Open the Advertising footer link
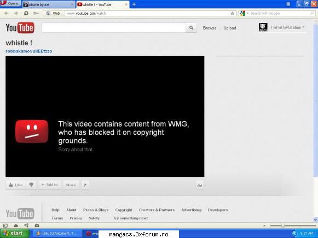The width and height of the screenshot is (318, 238). pos(192,210)
